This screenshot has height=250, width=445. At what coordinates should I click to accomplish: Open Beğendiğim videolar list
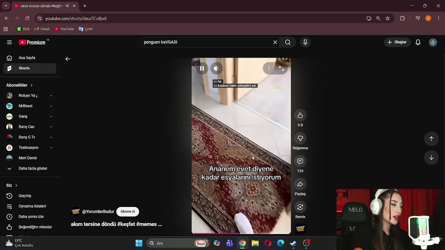click(30, 227)
